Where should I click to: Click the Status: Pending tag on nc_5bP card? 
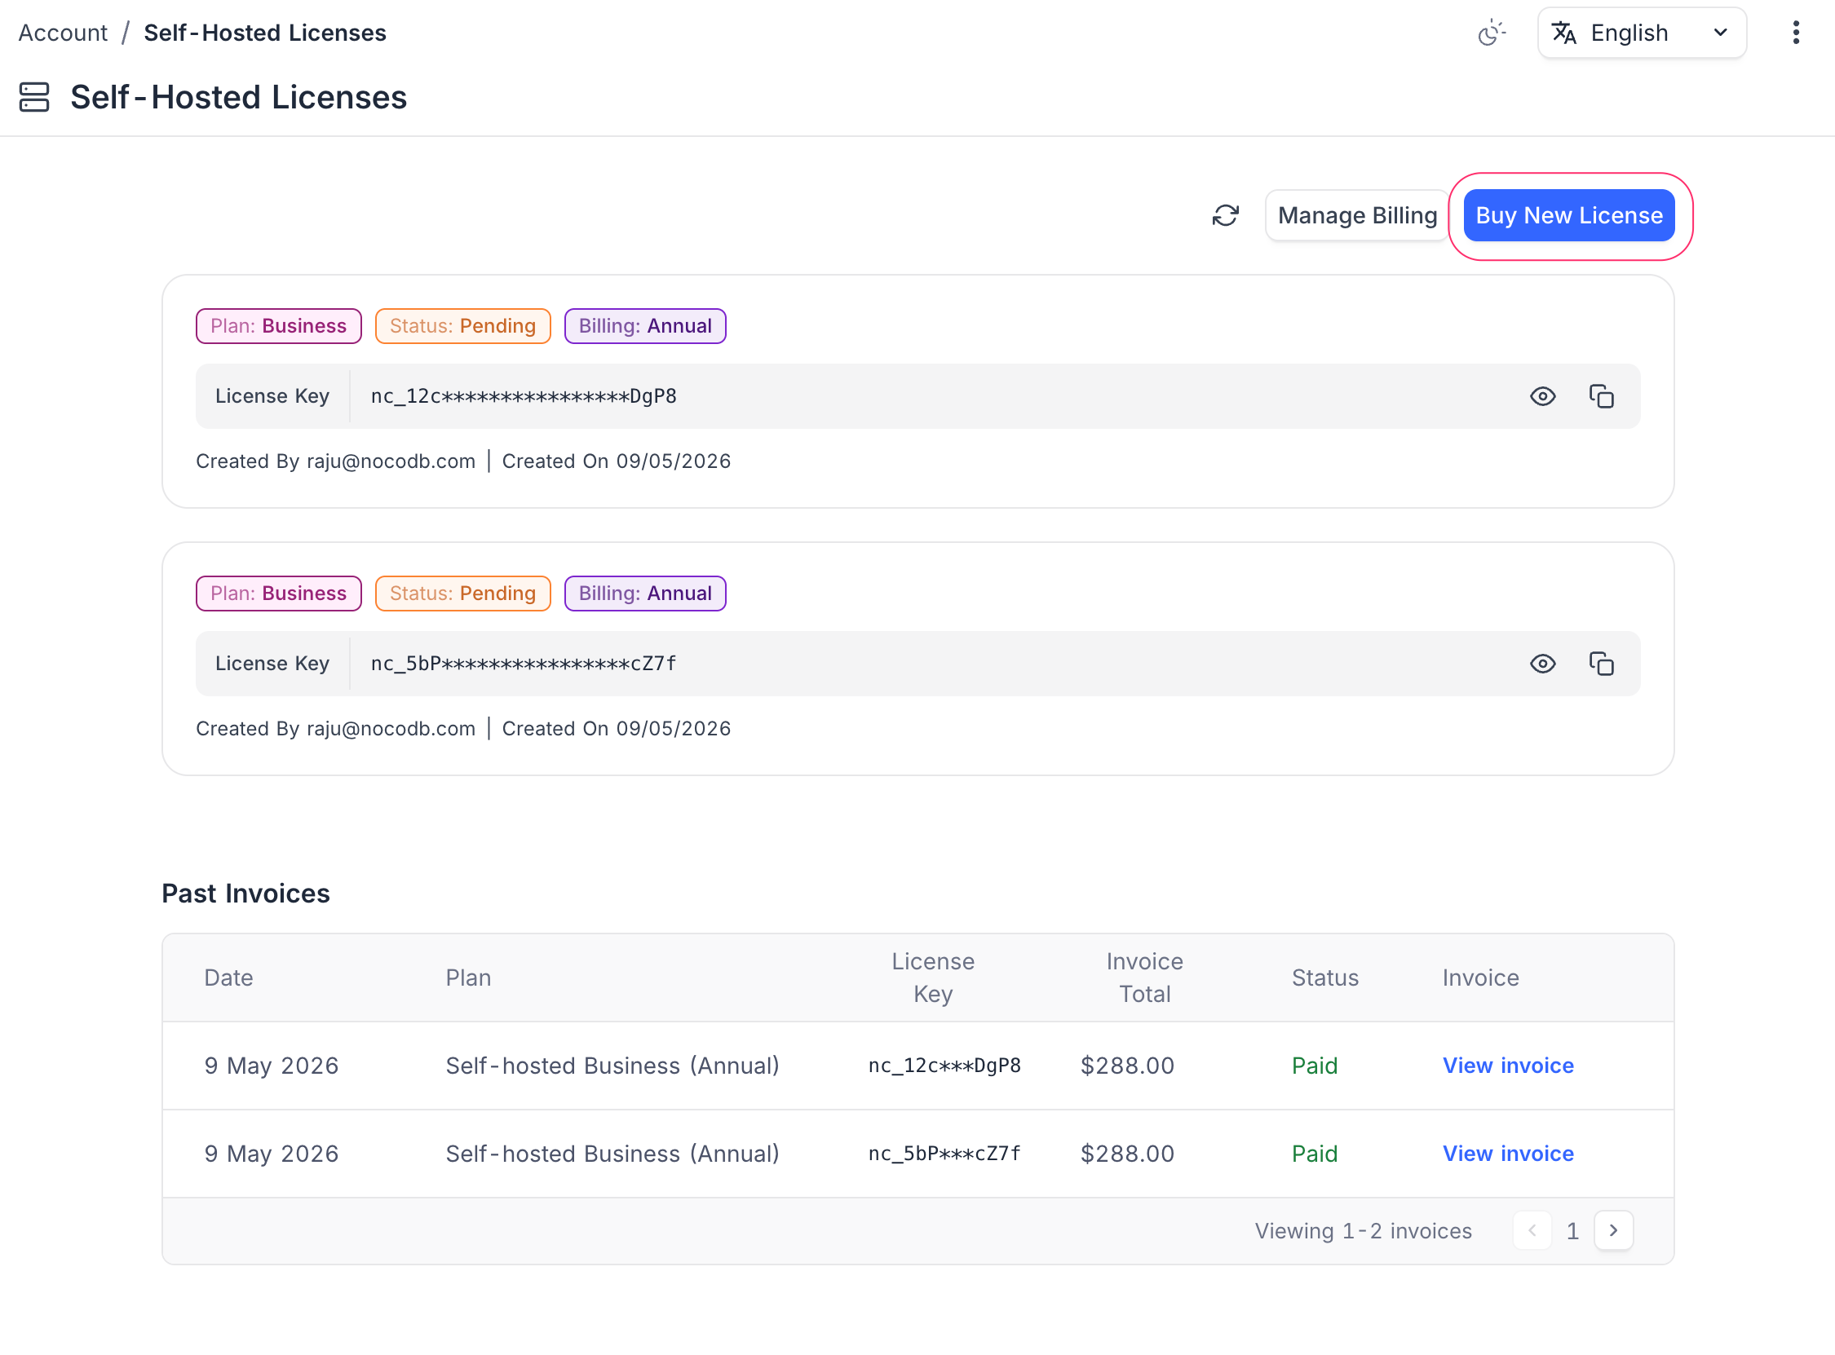click(462, 593)
